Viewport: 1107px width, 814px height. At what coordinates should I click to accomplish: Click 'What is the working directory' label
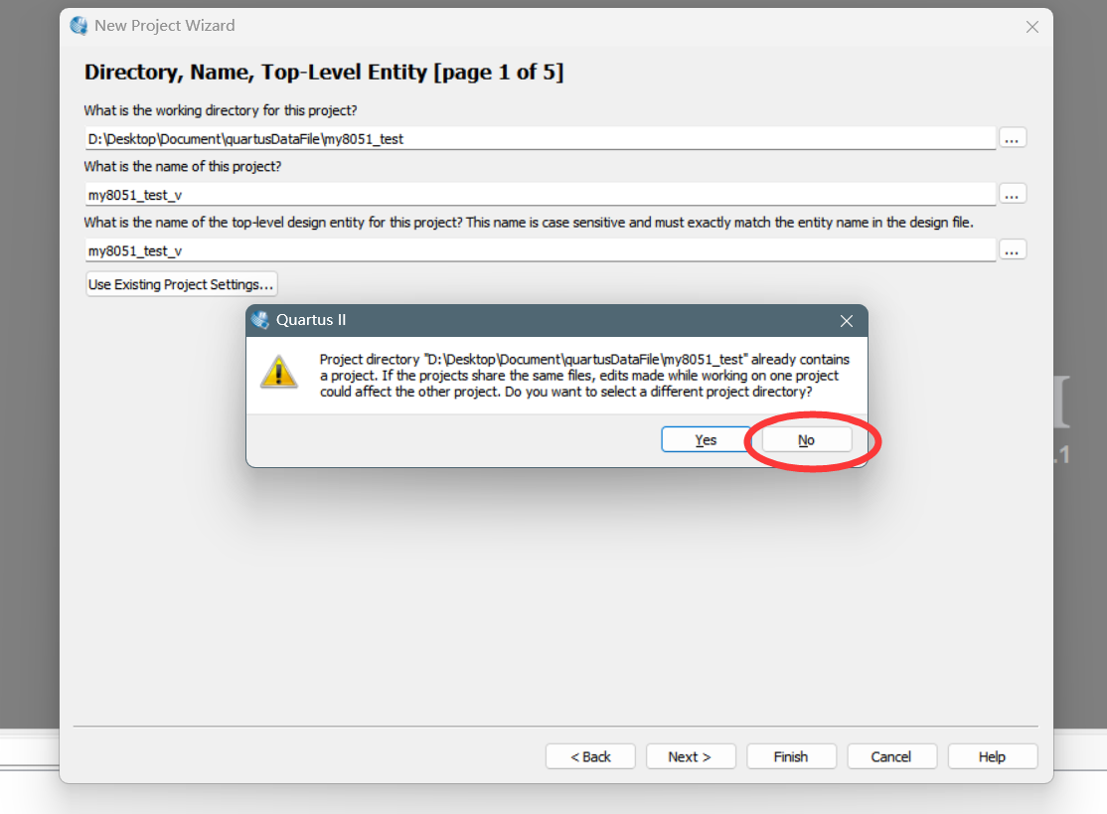coord(221,110)
